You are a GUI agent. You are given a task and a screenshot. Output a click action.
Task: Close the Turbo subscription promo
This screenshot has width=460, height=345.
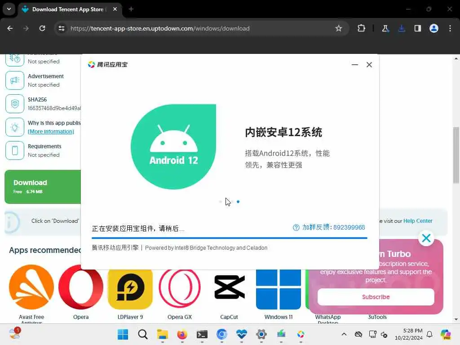pos(426,238)
